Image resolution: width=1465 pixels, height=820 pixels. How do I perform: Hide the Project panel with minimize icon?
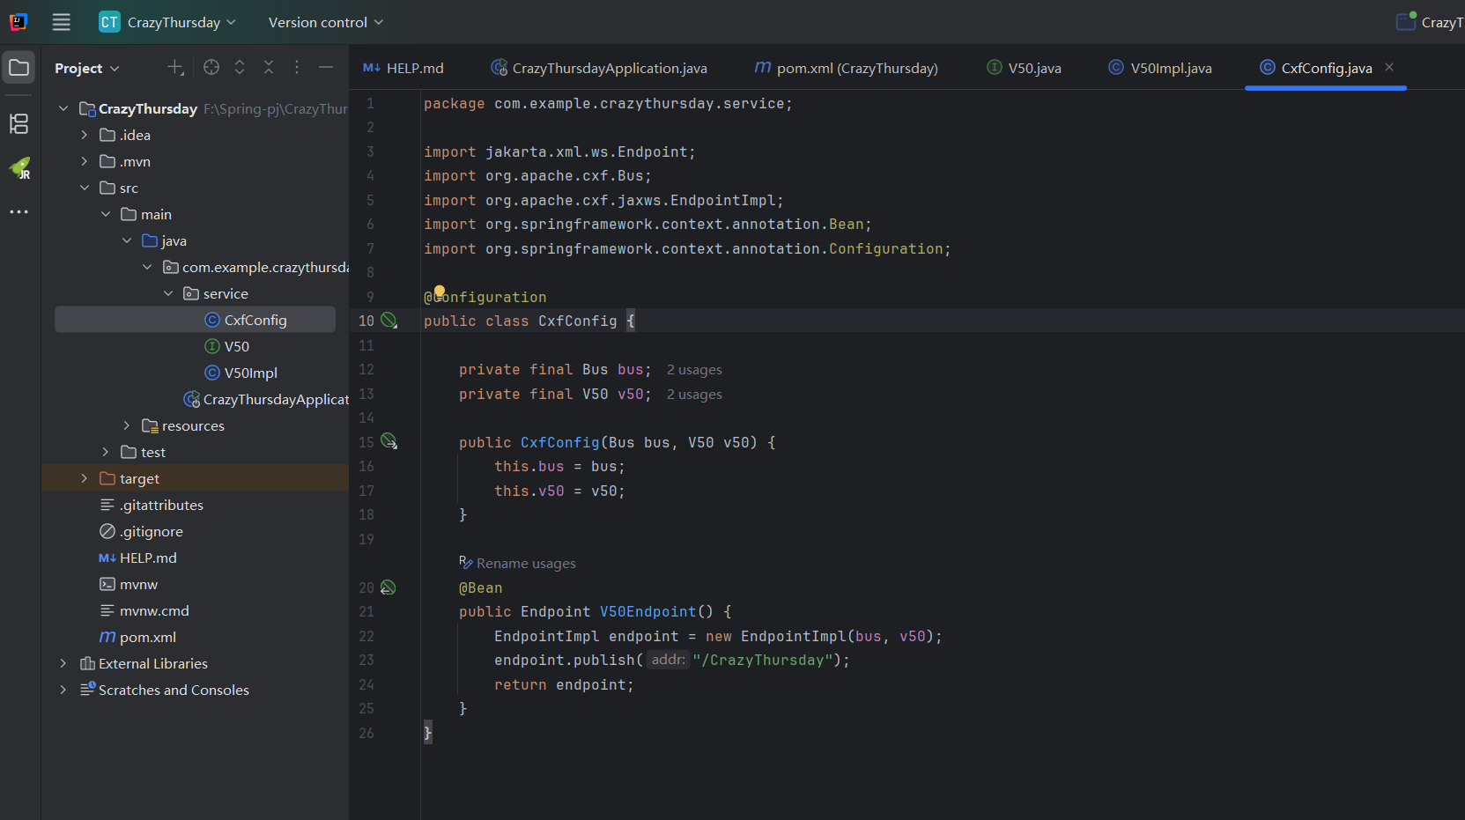coord(326,67)
